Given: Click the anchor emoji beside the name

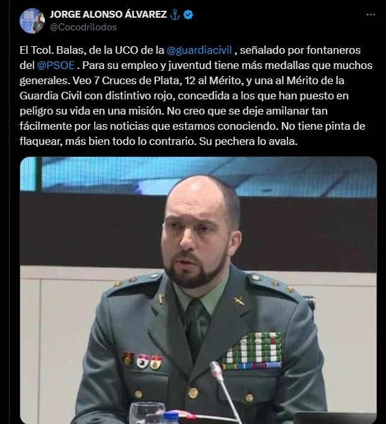Looking at the screenshot, I should (x=175, y=15).
